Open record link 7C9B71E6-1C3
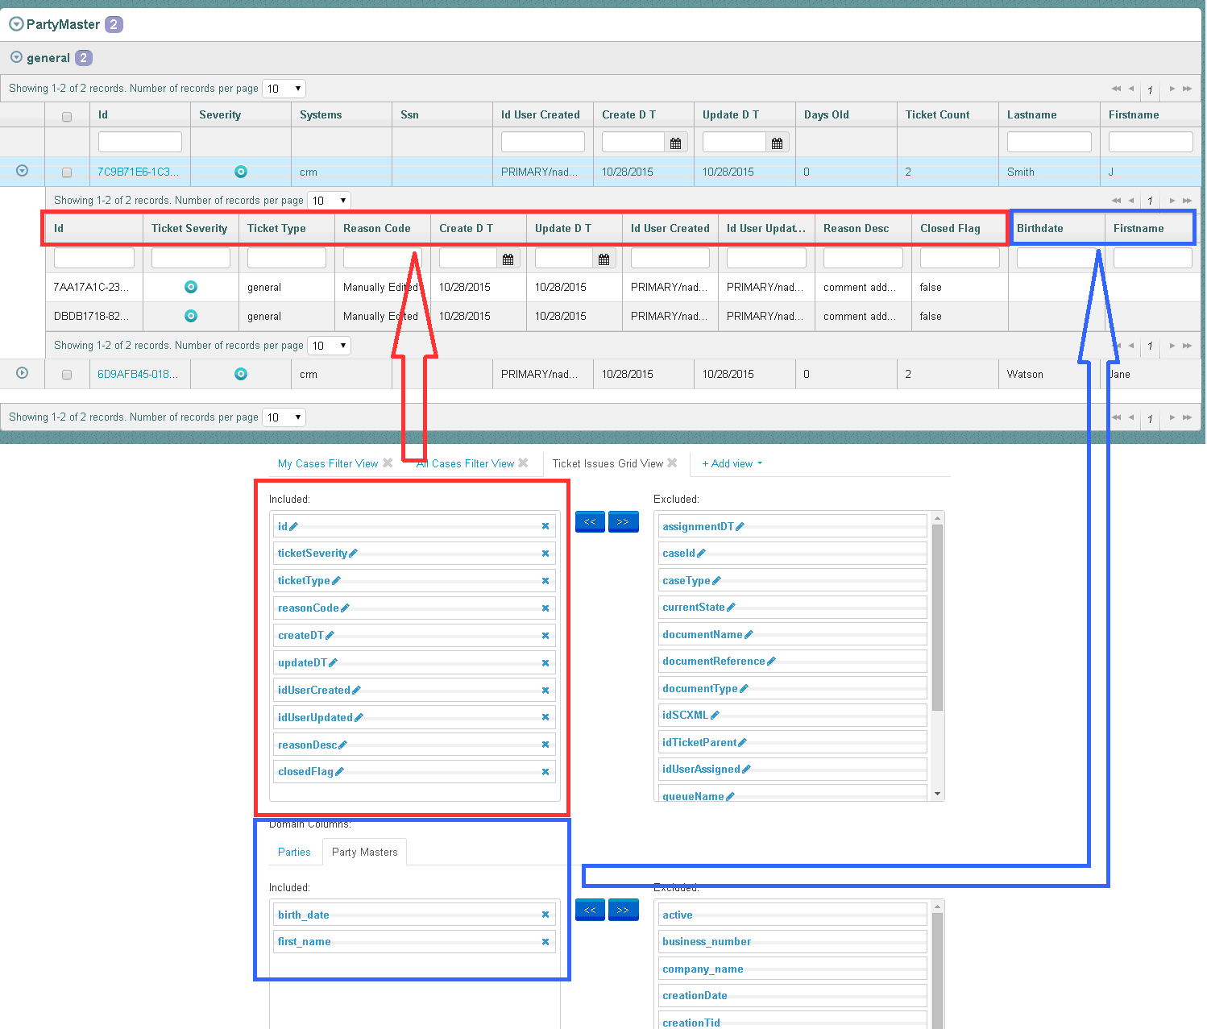The image size is (1207, 1029). coord(138,172)
